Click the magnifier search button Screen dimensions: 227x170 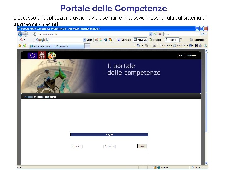click(x=202, y=34)
